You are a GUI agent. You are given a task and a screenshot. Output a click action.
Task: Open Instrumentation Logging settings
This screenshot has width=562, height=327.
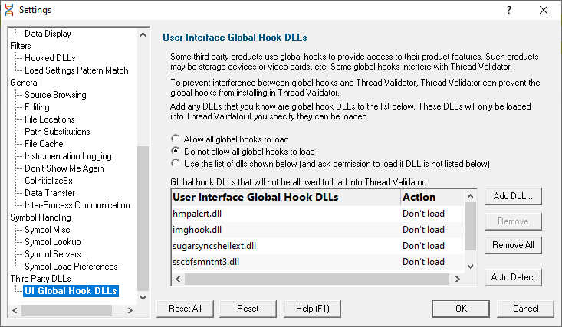point(67,156)
